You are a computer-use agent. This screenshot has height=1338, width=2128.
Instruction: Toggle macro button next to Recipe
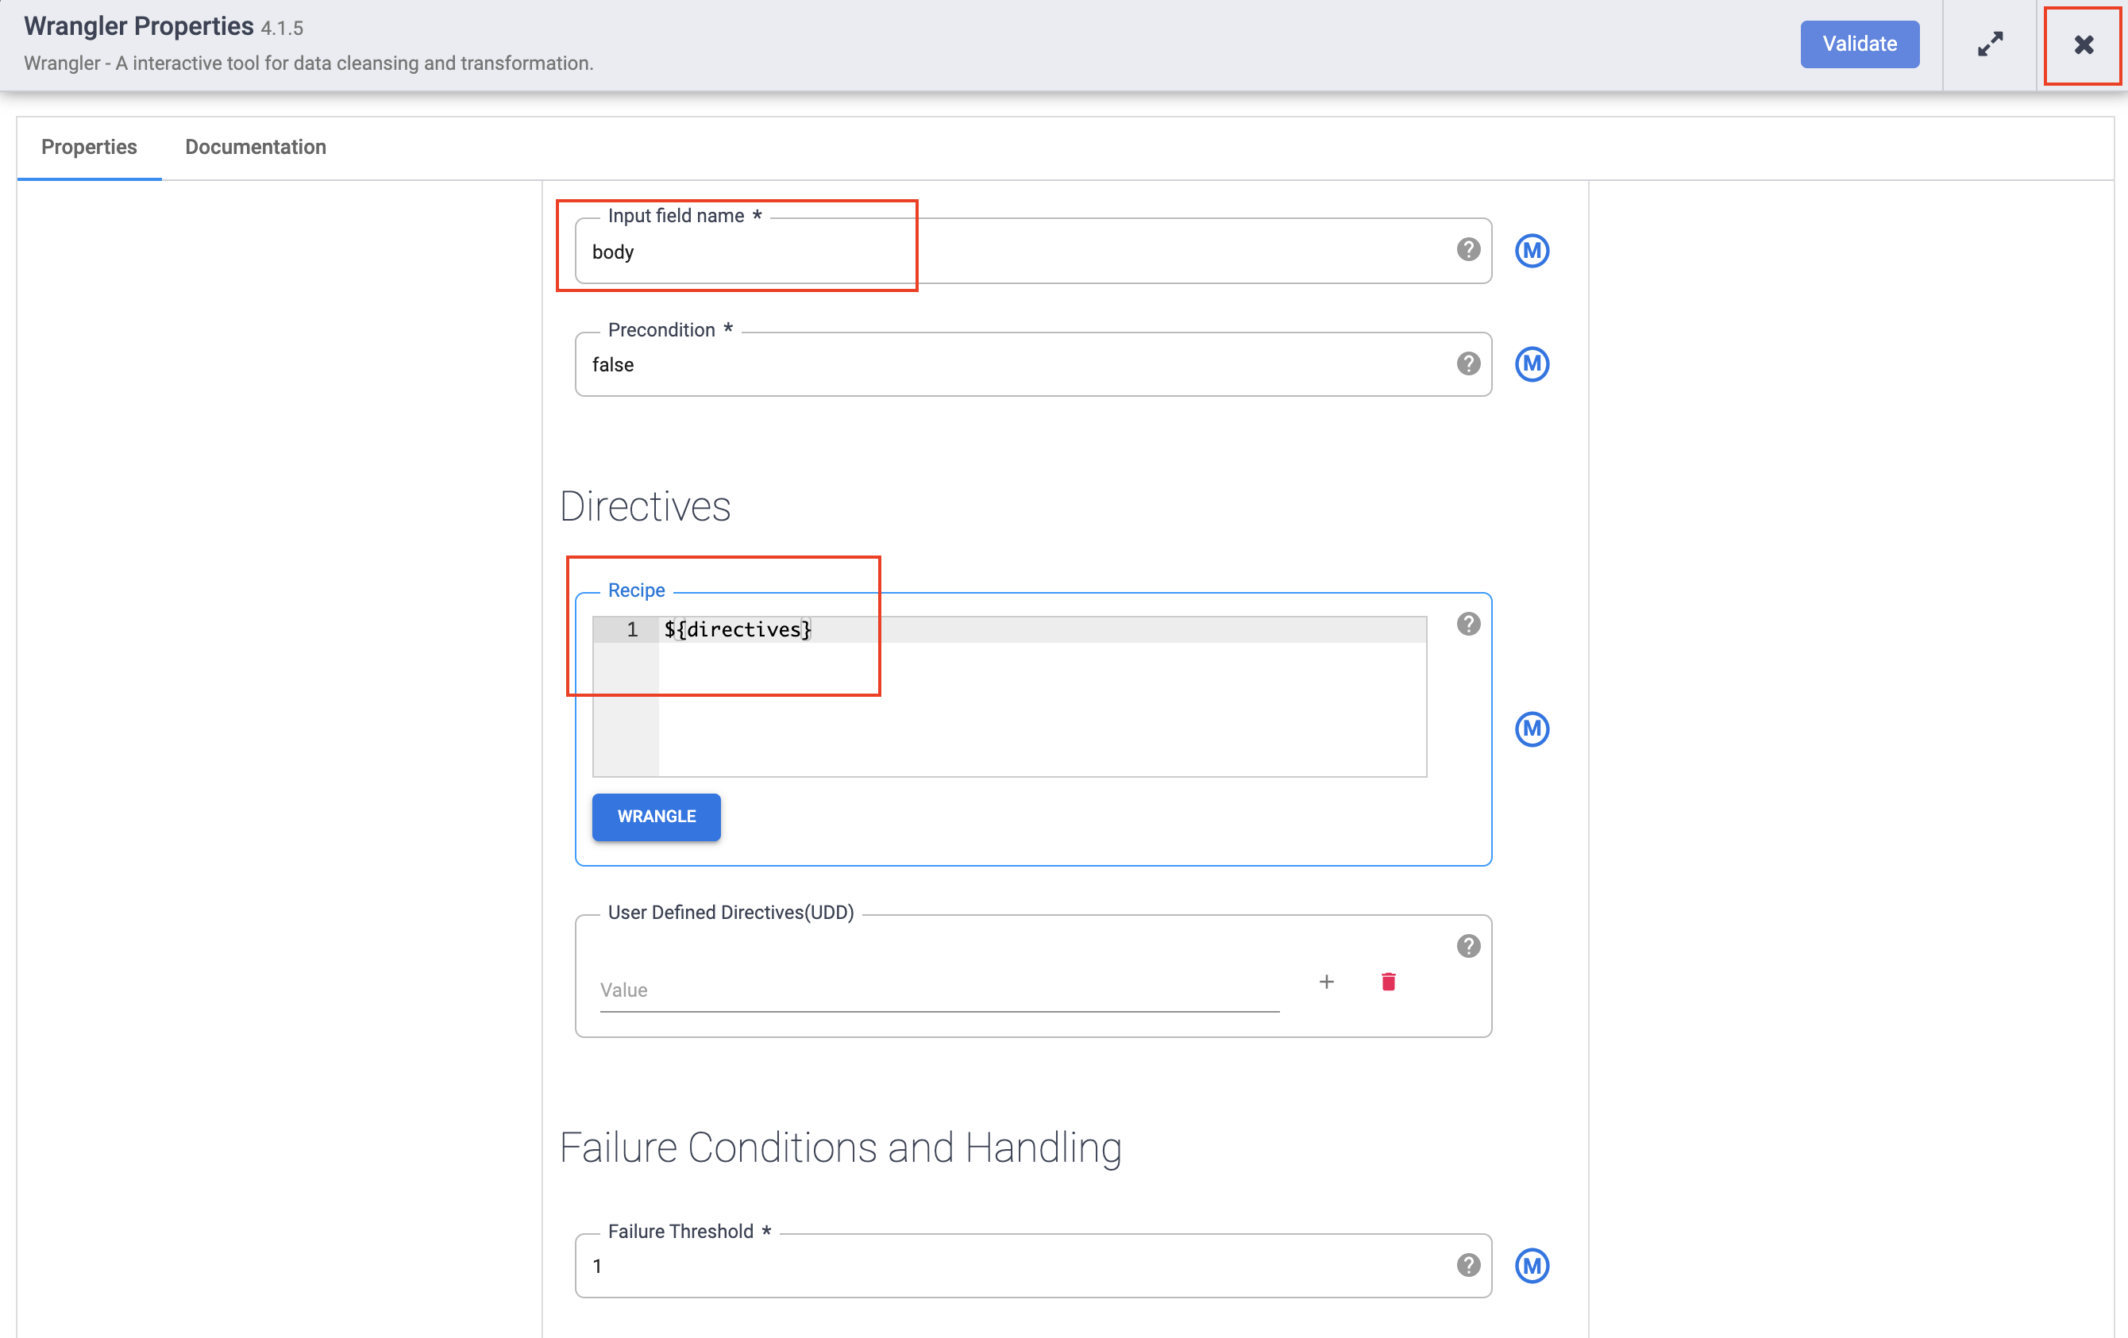click(x=1532, y=729)
